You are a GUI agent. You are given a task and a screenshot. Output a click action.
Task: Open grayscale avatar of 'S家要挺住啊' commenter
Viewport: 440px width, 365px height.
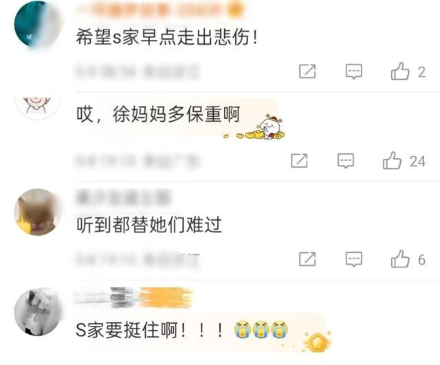point(37,311)
